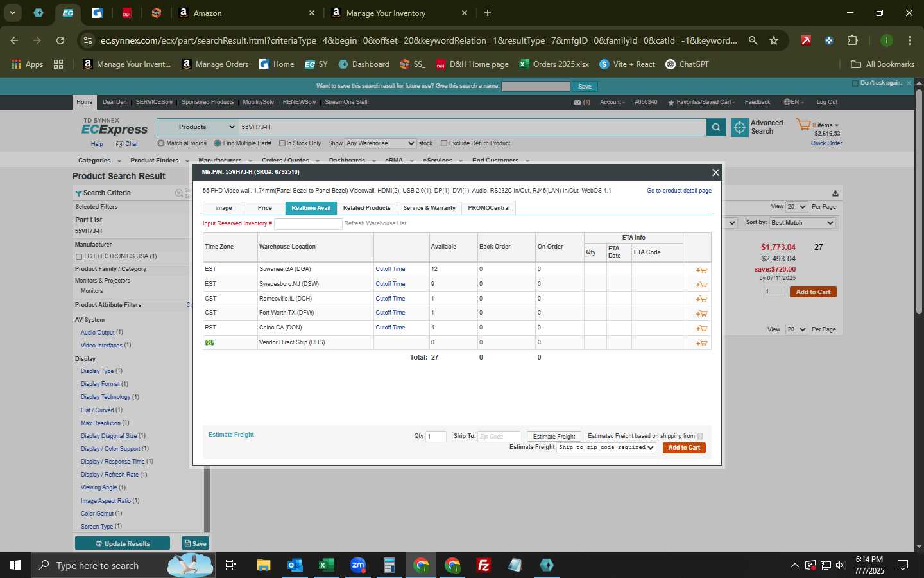Open the bottom View per page dropdown
Screen dimensions: 924x578
(796, 329)
